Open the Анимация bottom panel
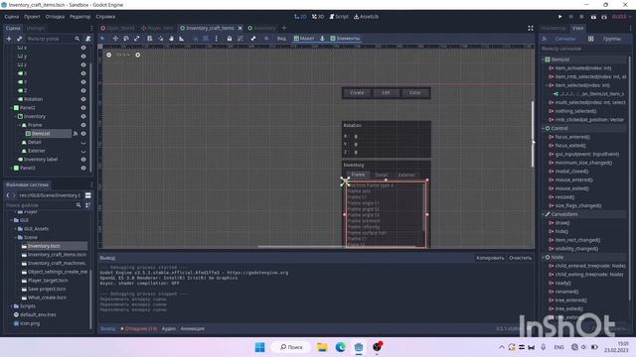 (192, 328)
